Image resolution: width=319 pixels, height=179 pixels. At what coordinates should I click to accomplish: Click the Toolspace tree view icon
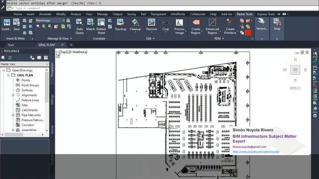pos(32,58)
